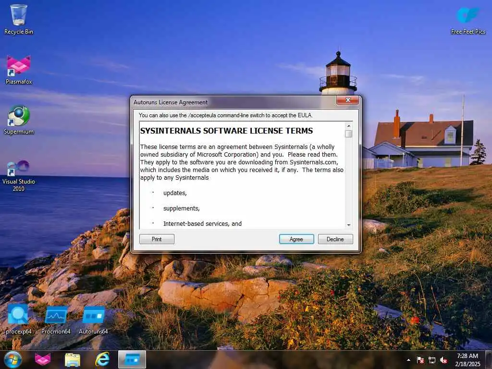492x369 pixels.
Task: Open the network status tray icon
Action: (x=432, y=360)
